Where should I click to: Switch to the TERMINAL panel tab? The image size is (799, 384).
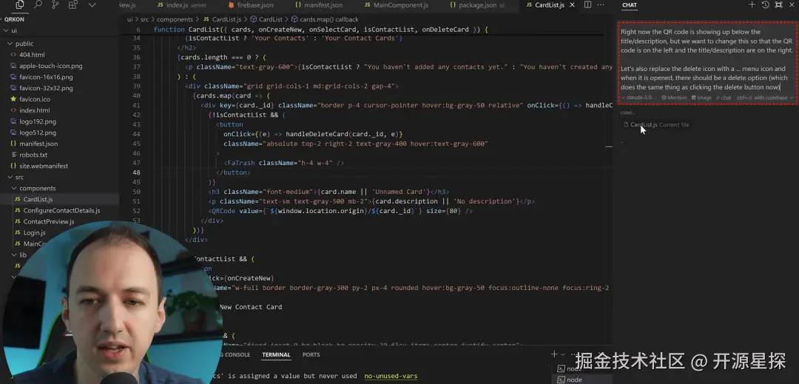click(276, 355)
